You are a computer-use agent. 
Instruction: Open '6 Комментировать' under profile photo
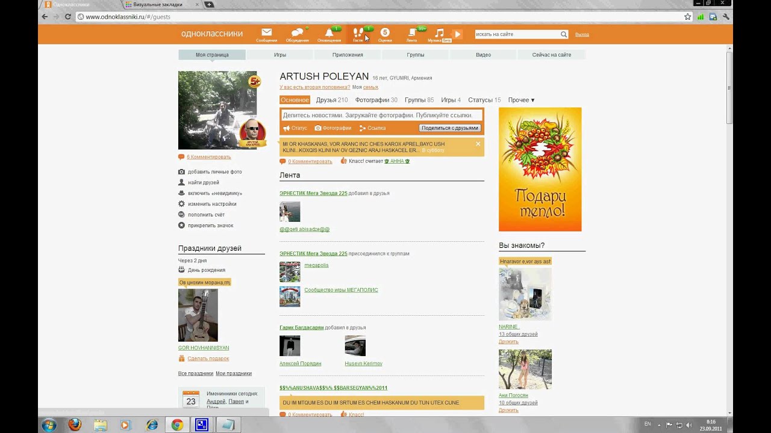pos(208,157)
